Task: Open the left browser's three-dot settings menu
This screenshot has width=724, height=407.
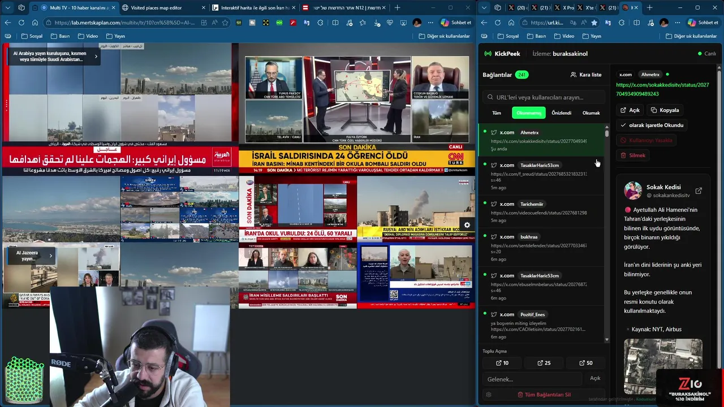Action: tap(430, 23)
